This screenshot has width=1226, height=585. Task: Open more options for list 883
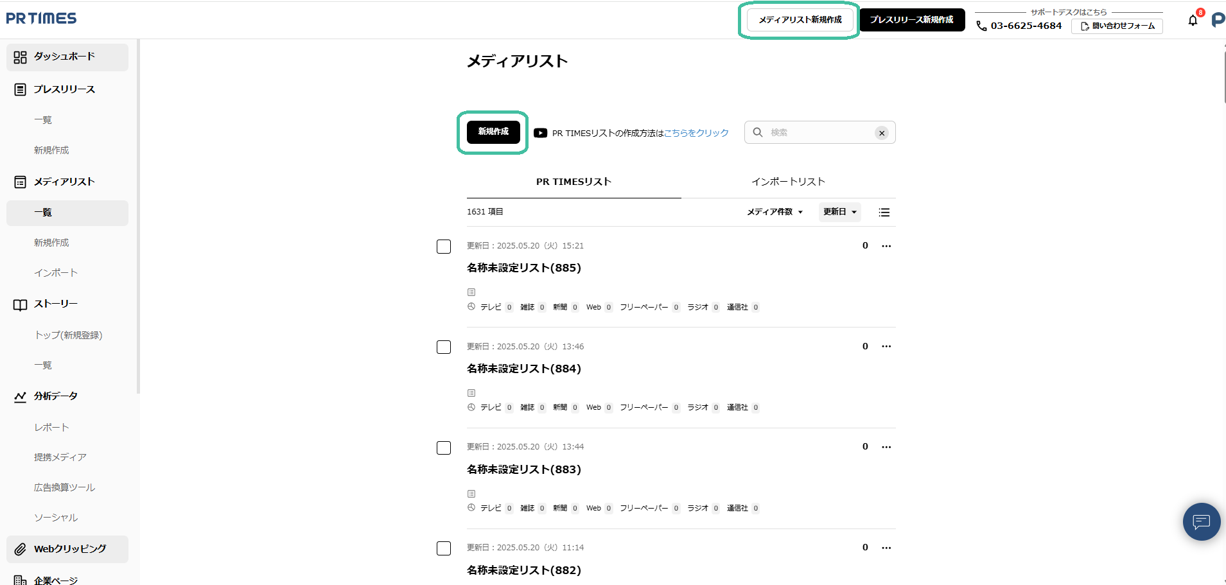point(886,447)
